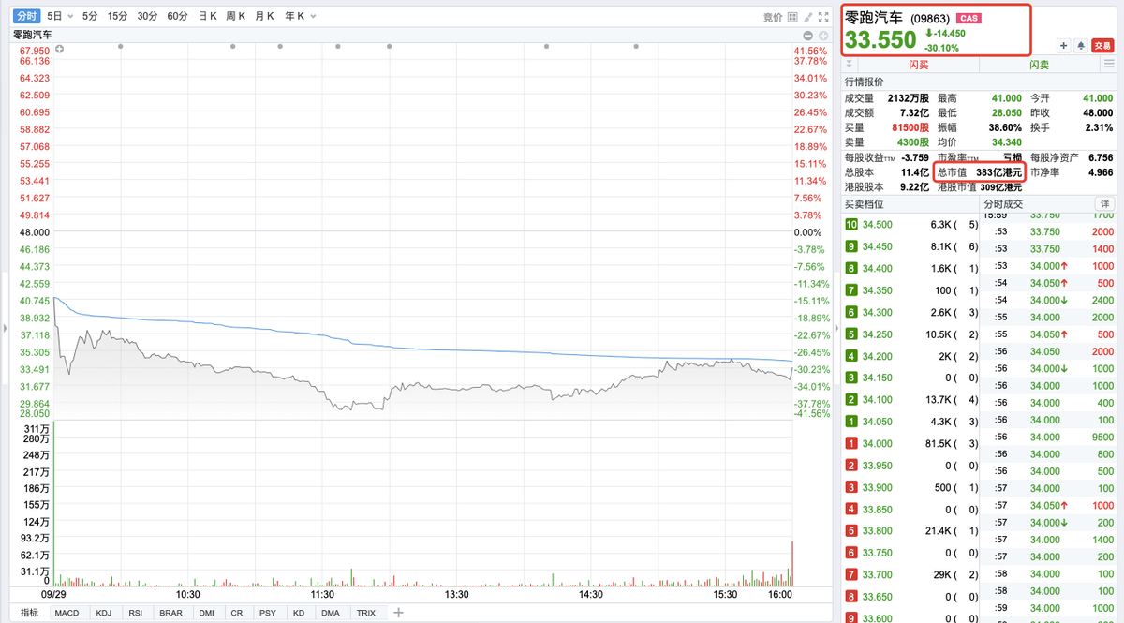This screenshot has height=623, width=1124.
Task: Click the 买量 81500股 value
Action: point(910,127)
